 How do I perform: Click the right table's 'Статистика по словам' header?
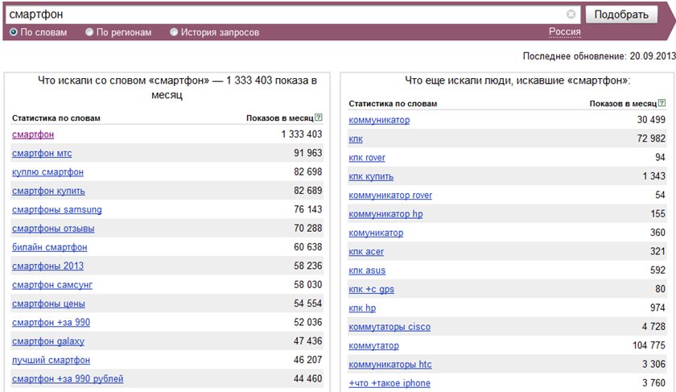click(393, 104)
